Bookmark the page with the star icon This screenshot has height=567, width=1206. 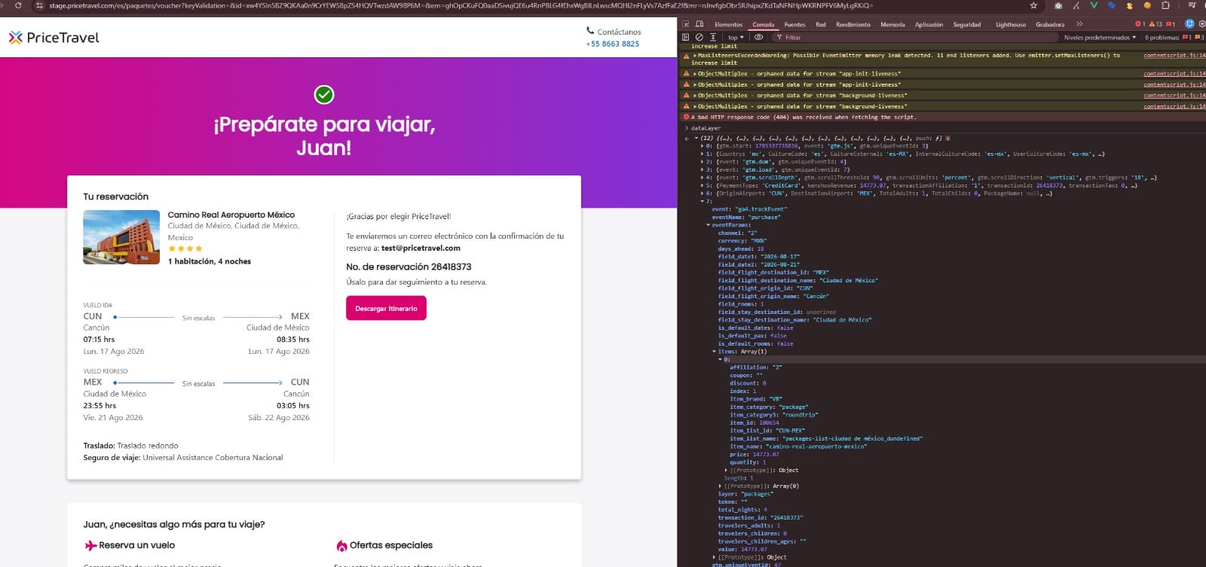tap(1033, 5)
